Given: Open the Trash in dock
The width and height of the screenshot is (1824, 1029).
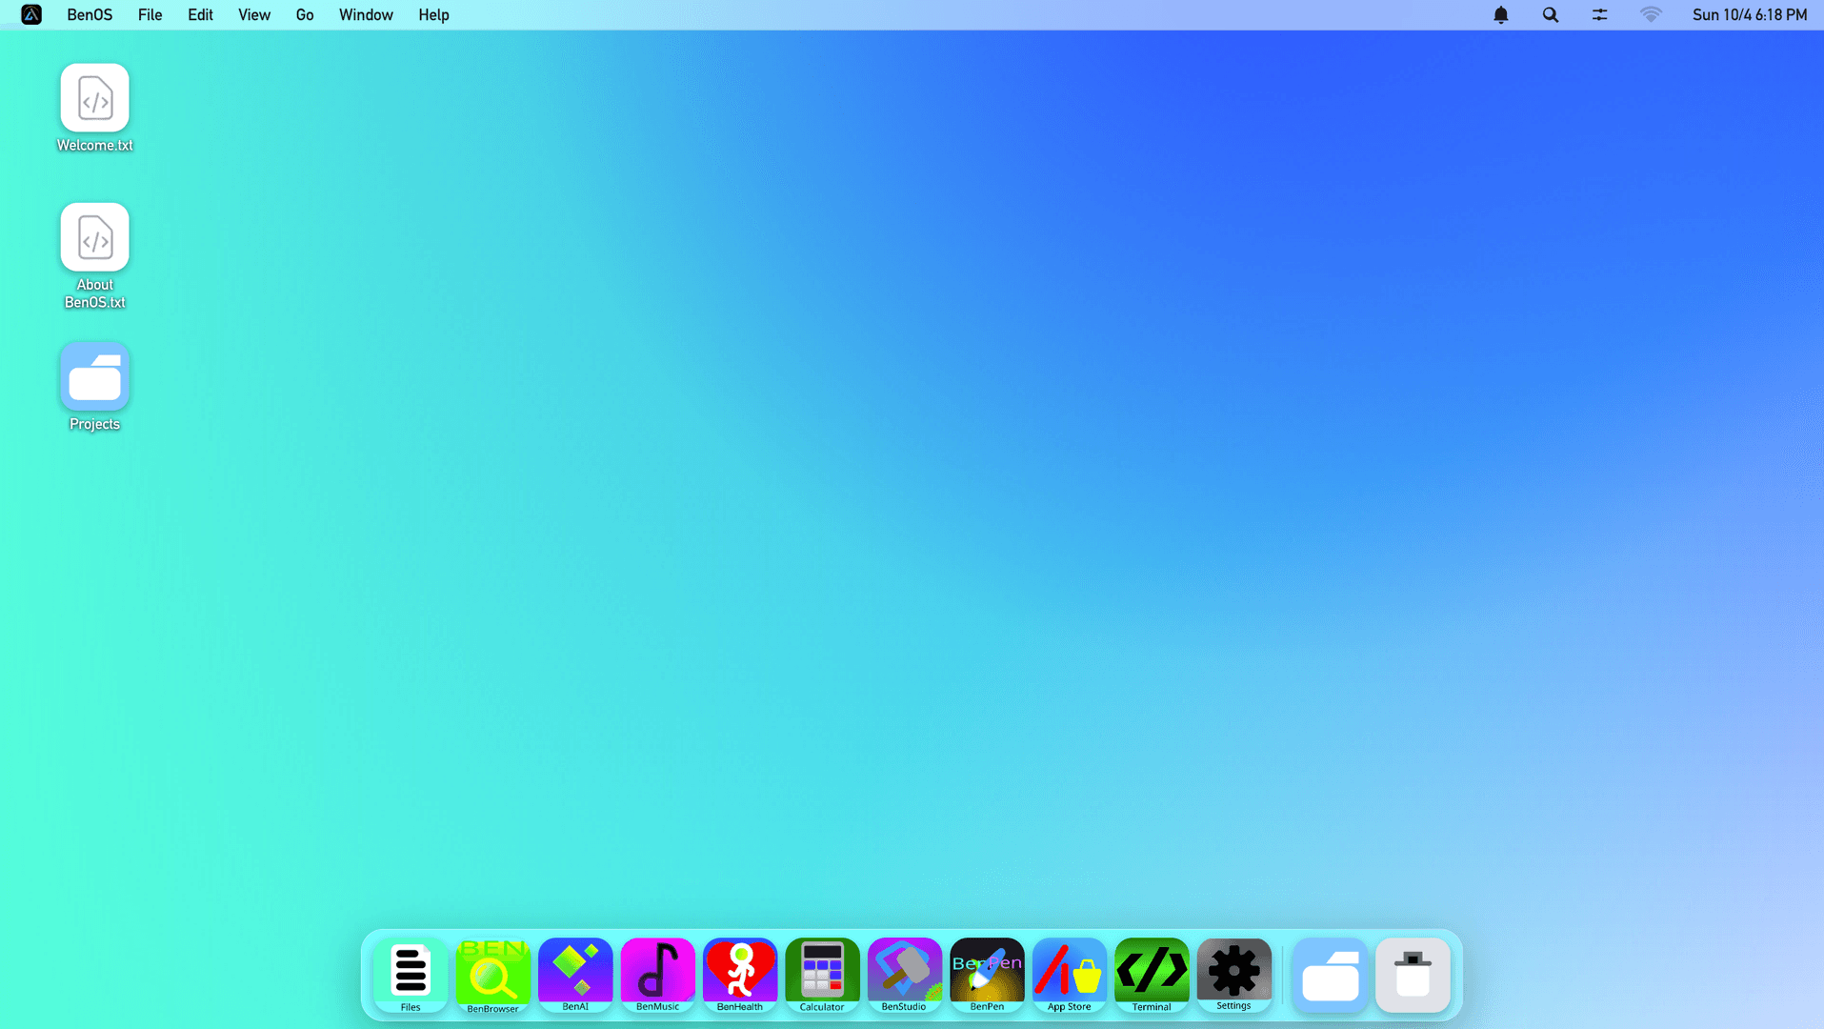Looking at the screenshot, I should point(1413,975).
